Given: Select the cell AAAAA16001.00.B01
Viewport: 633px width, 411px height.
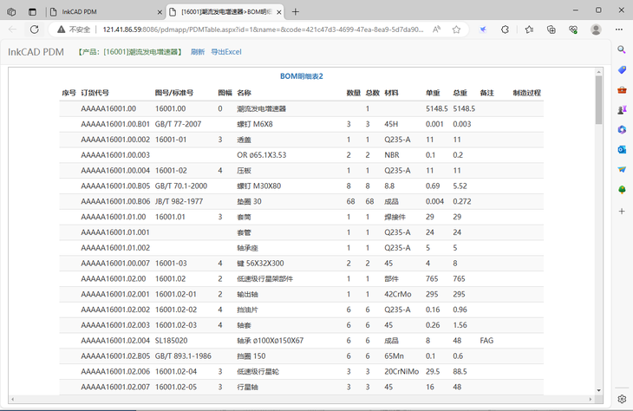Looking at the screenshot, I should pyautogui.click(x=115, y=124).
